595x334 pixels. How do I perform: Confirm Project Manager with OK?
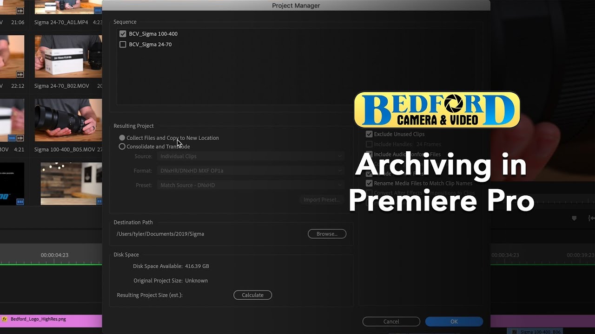(x=454, y=321)
